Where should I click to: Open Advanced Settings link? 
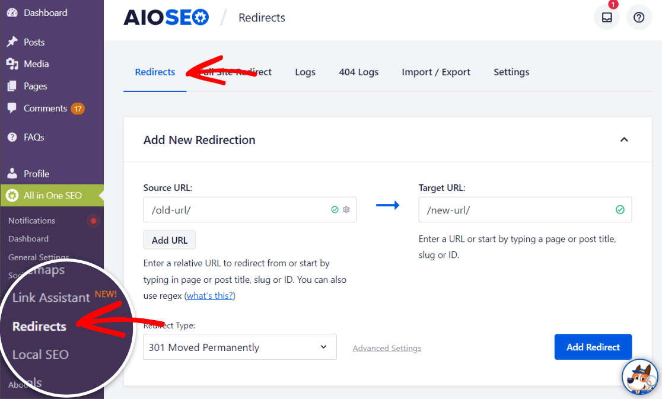click(x=386, y=348)
